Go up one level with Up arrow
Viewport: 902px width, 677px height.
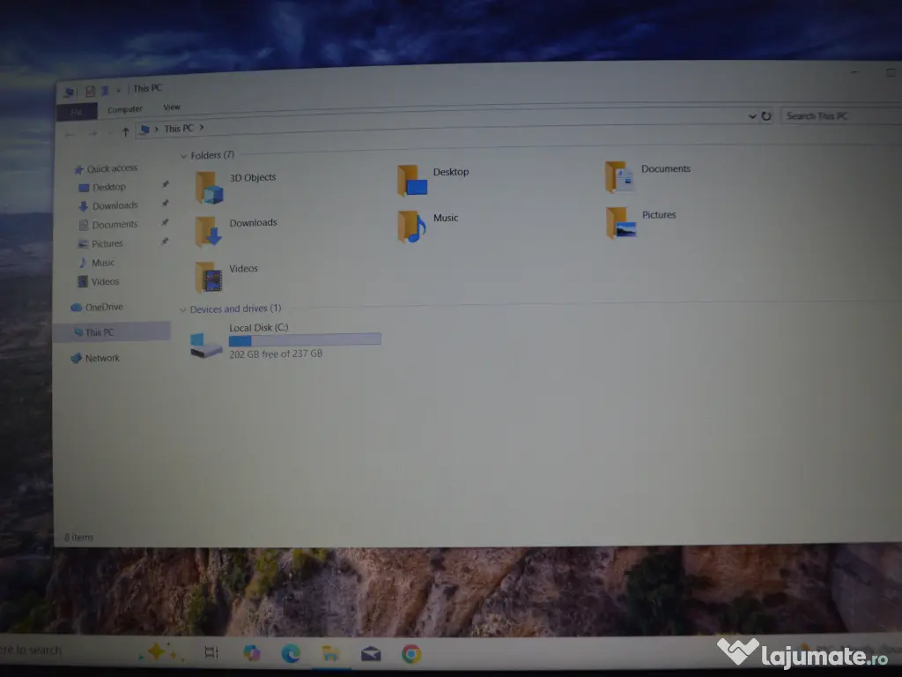coord(125,131)
